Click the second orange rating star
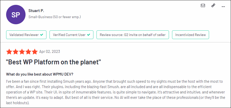The height and width of the screenshot is (108, 231). tap(16, 52)
